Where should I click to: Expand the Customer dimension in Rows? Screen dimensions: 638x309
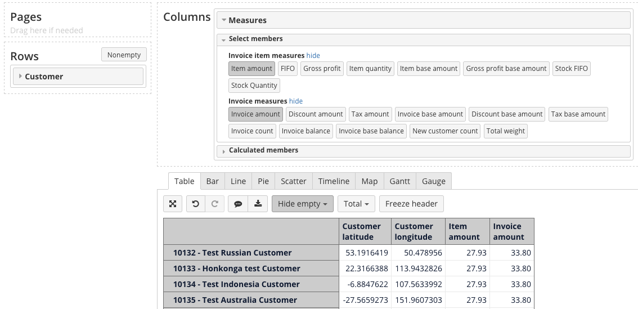pyautogui.click(x=44, y=77)
